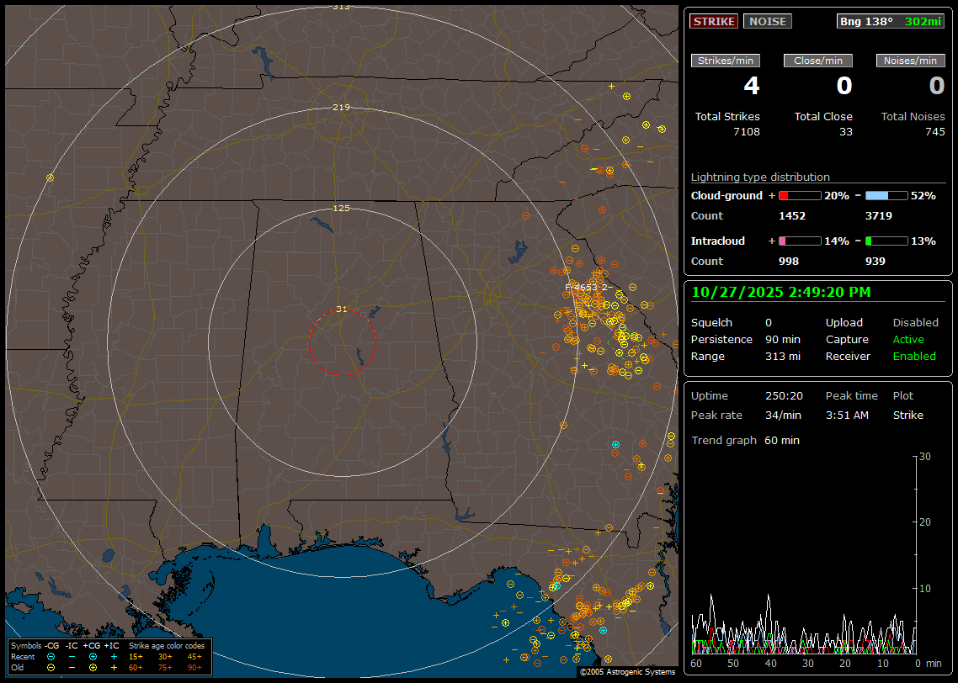
Task: Click the NOISE indicator button
Action: pos(767,21)
